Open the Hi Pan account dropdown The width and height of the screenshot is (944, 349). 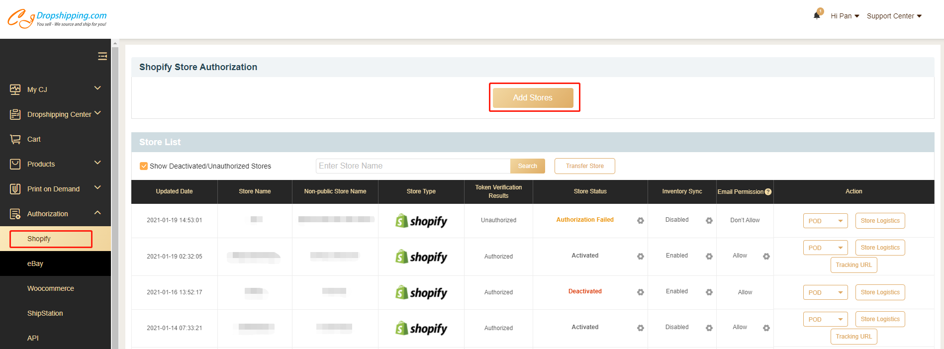coord(845,16)
